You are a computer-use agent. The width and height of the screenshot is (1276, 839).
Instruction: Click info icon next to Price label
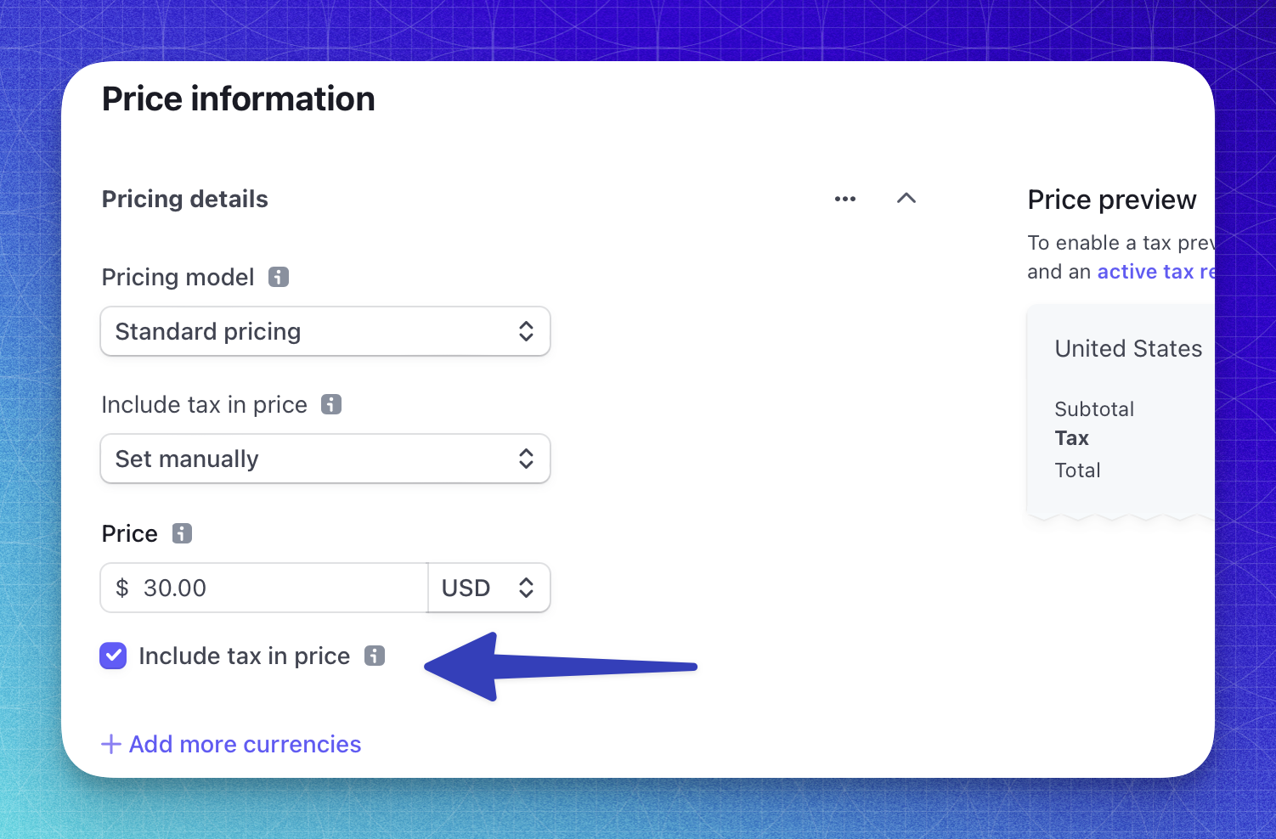click(x=182, y=533)
